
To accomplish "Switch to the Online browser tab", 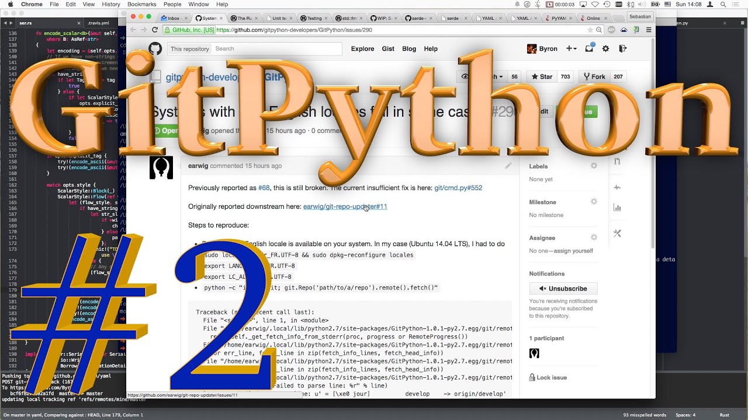I will (x=593, y=18).
